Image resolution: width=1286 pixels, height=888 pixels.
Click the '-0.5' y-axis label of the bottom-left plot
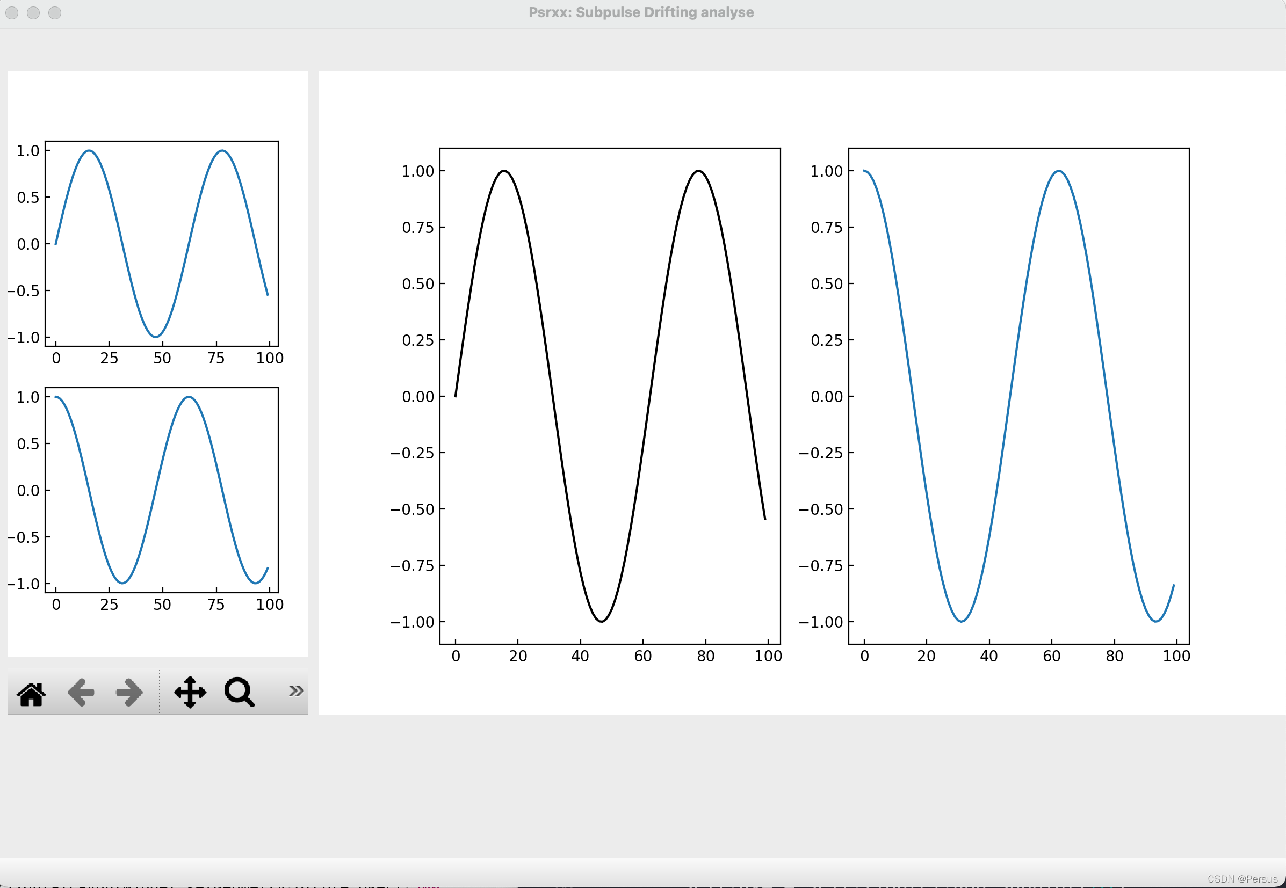[x=24, y=537]
